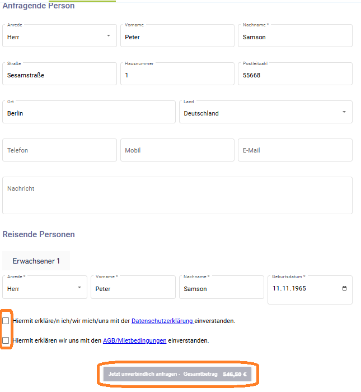Viewport: 361px width, 392px height.
Task: Open the traveler Anrede dropdown under Erwachsener 1
Action: 45,287
